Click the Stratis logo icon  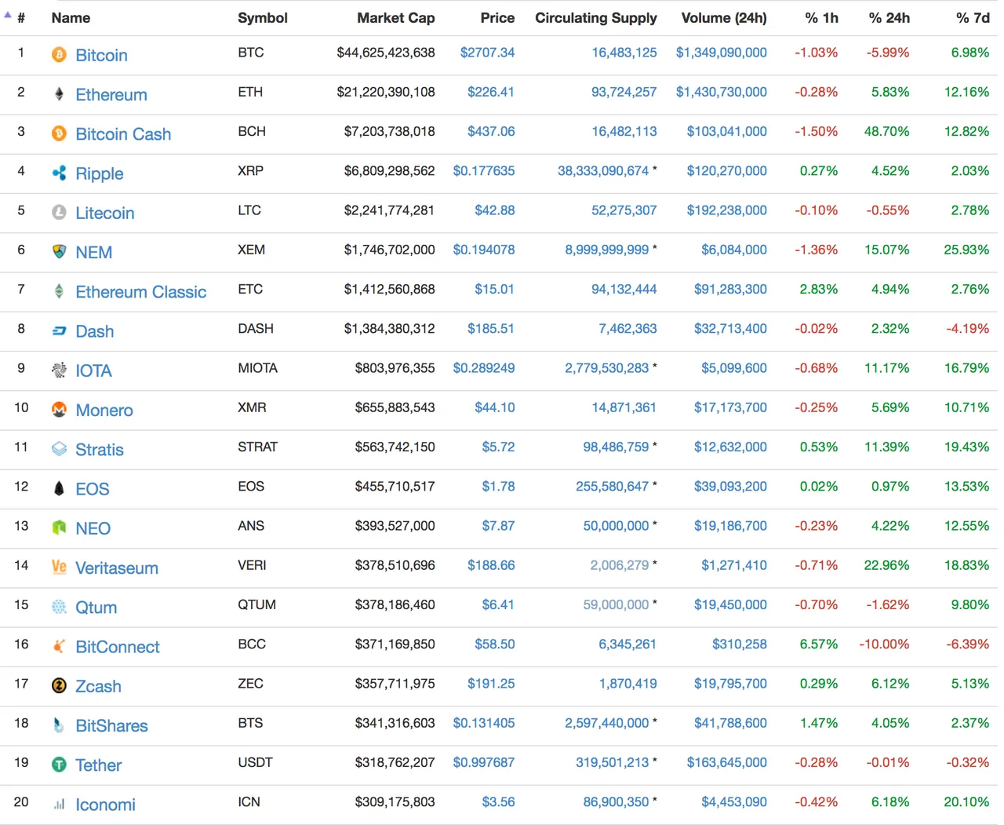pyautogui.click(x=59, y=449)
